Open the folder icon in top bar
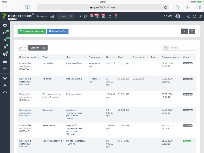This screenshot has width=204, height=153. [110, 16]
